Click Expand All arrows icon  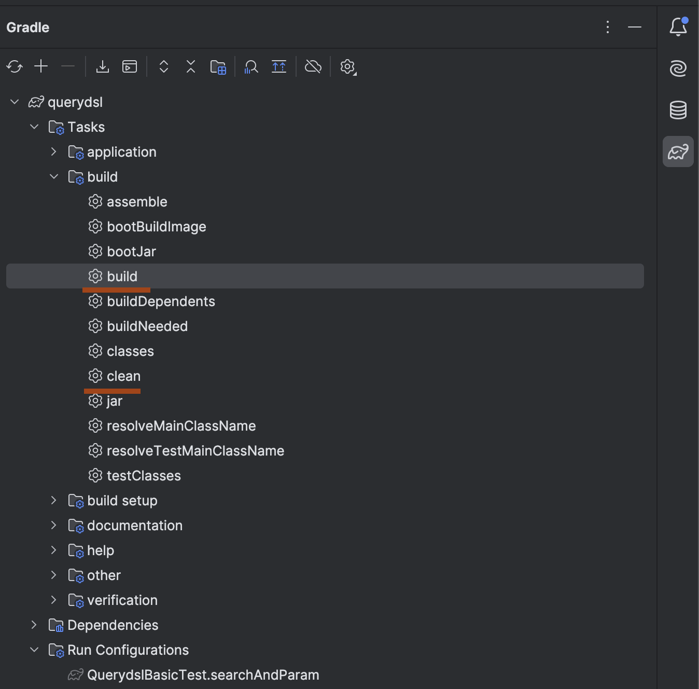pyautogui.click(x=164, y=66)
